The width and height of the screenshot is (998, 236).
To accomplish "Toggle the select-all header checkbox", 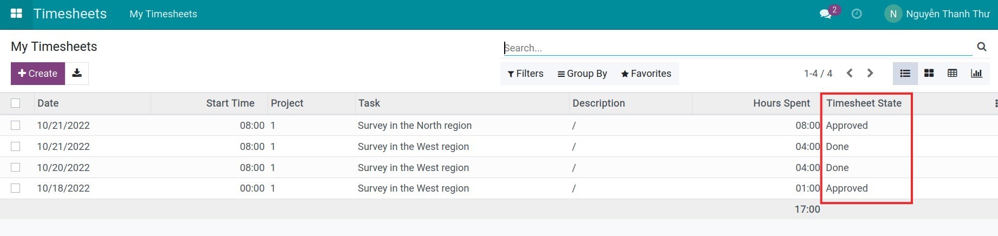I will coord(15,103).
